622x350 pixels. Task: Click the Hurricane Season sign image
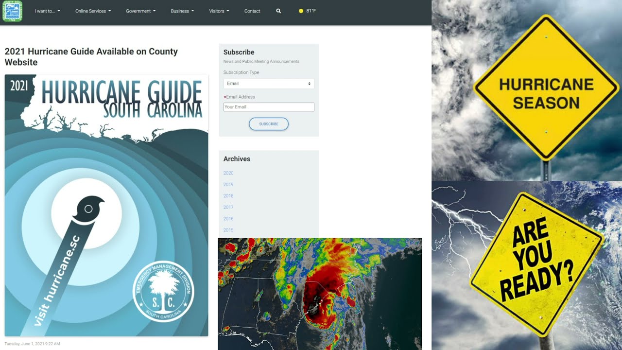point(527,90)
